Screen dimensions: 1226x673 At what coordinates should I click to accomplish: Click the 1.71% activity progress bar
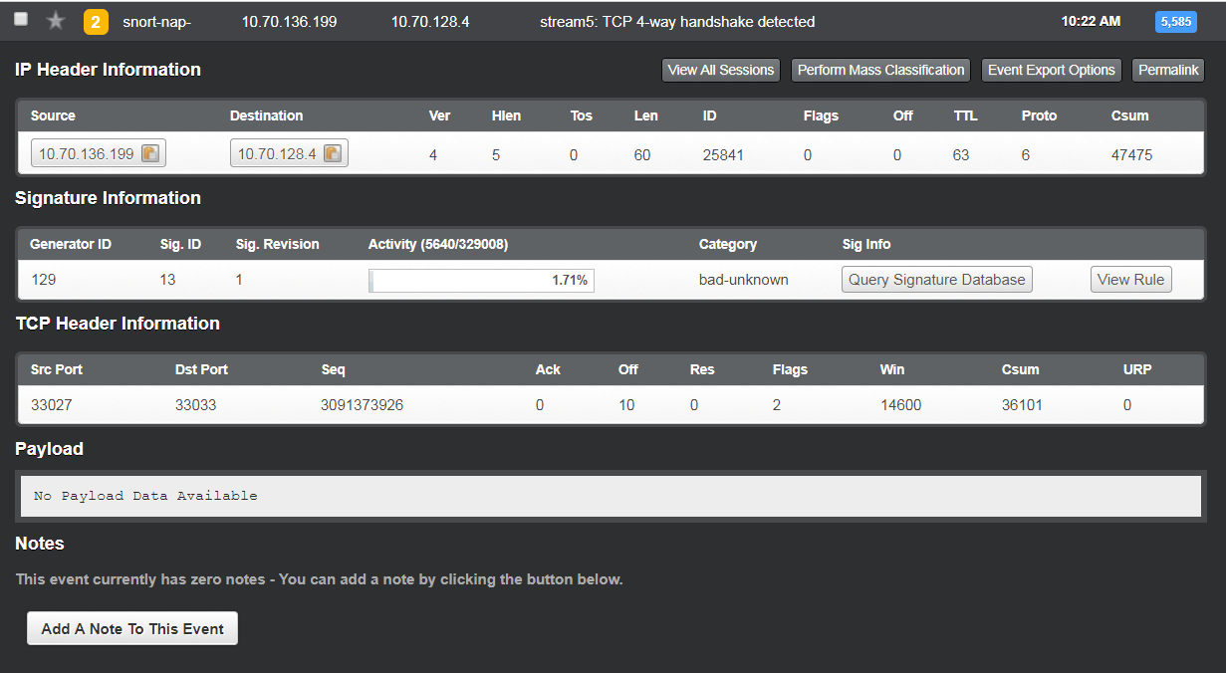(x=481, y=281)
